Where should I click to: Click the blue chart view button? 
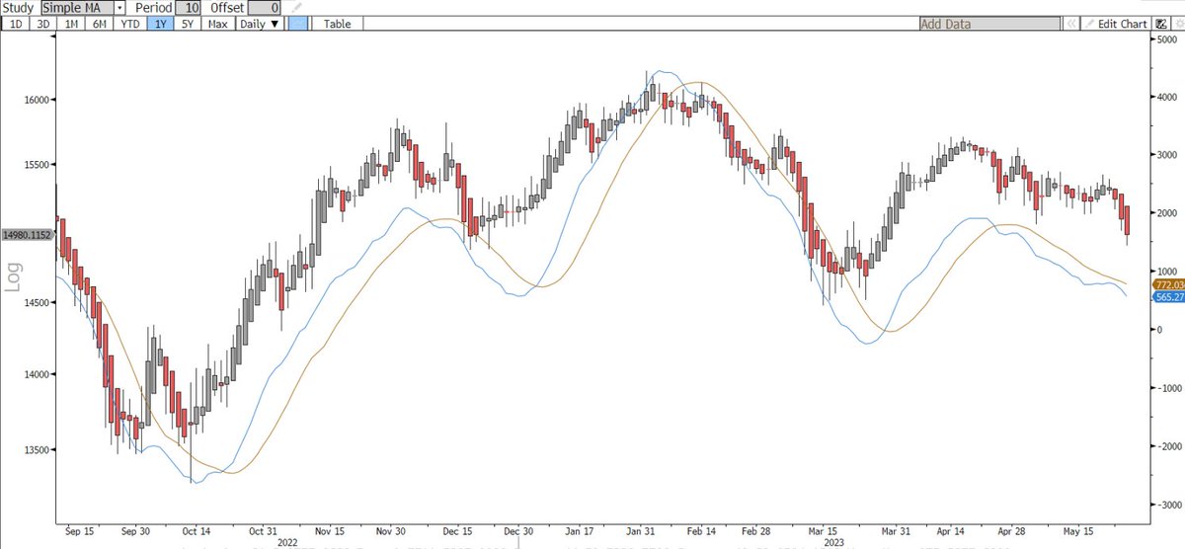pyautogui.click(x=297, y=23)
